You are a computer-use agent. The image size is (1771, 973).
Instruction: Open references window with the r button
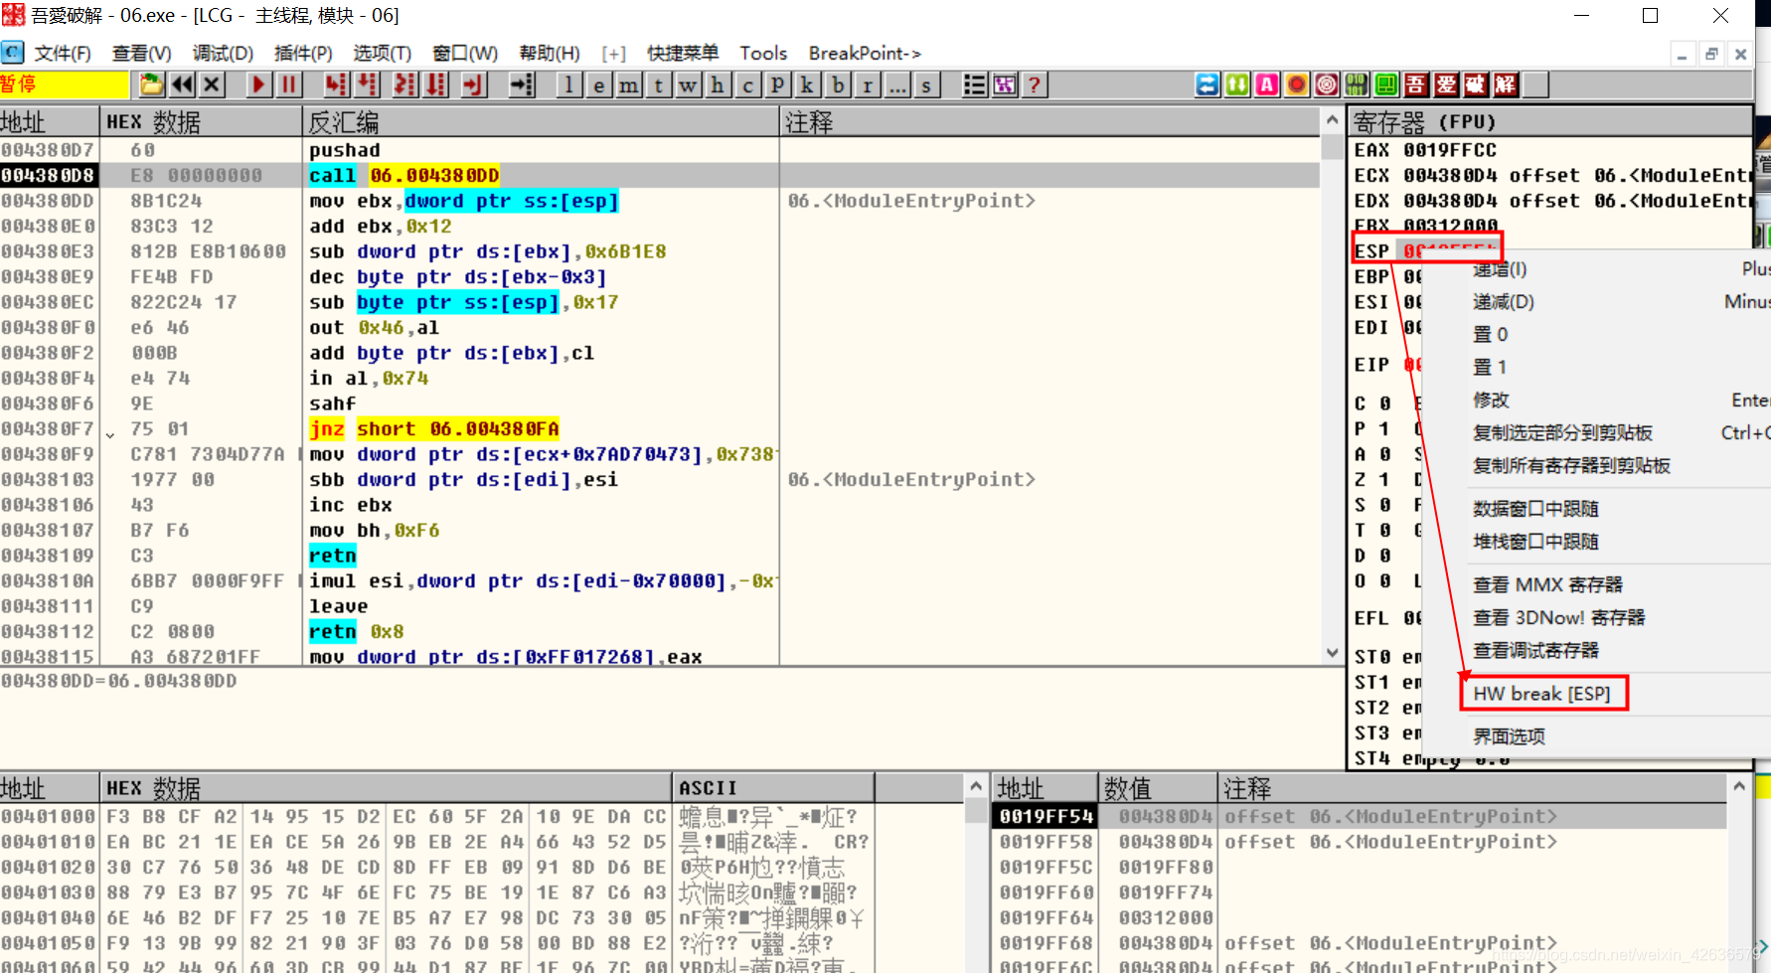868,84
